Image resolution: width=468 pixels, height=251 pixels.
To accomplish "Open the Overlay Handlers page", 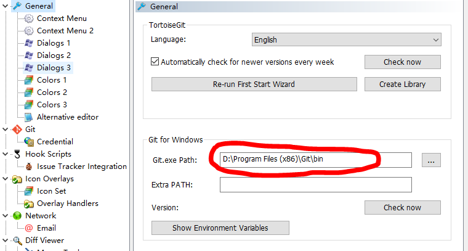I will tap(68, 204).
